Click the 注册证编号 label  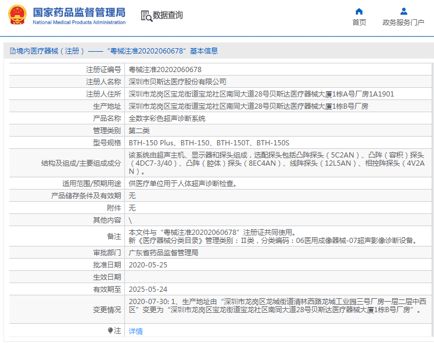(103, 70)
